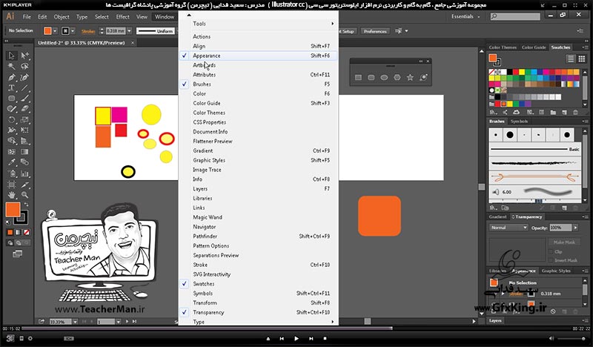Pick the Star tool in floating panel

coord(410,78)
